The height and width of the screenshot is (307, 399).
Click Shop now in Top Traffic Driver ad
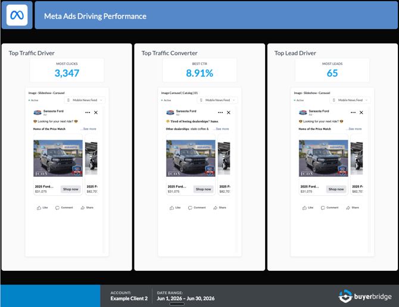(x=70, y=189)
